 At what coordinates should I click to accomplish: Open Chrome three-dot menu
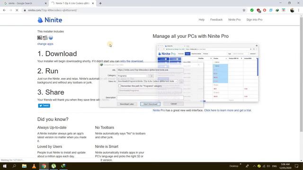pyautogui.click(x=299, y=10)
